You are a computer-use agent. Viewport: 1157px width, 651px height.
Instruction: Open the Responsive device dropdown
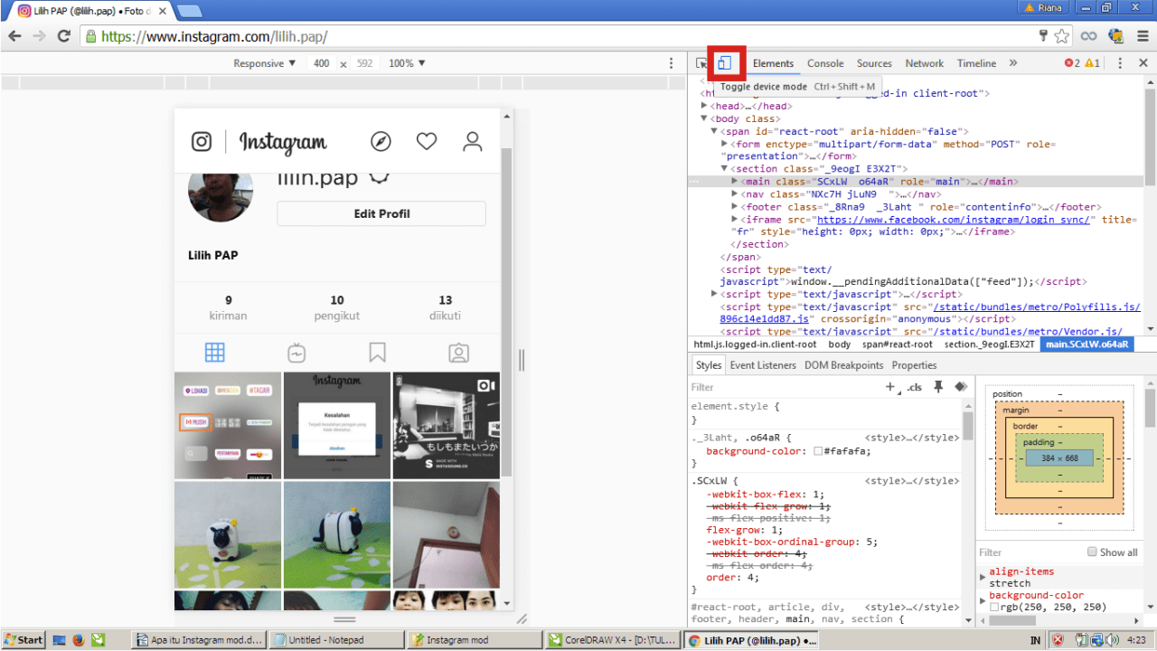point(265,63)
